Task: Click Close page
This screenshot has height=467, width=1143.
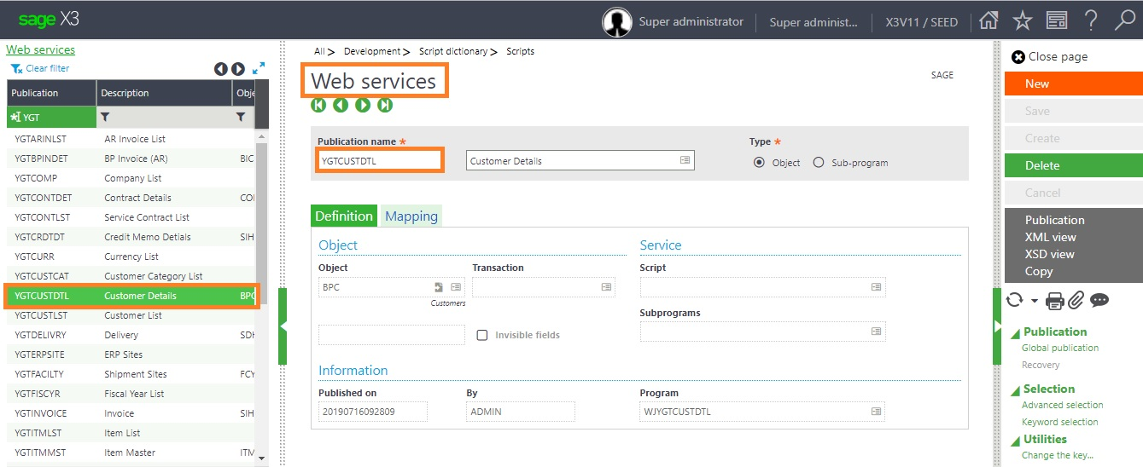Action: [1049, 56]
